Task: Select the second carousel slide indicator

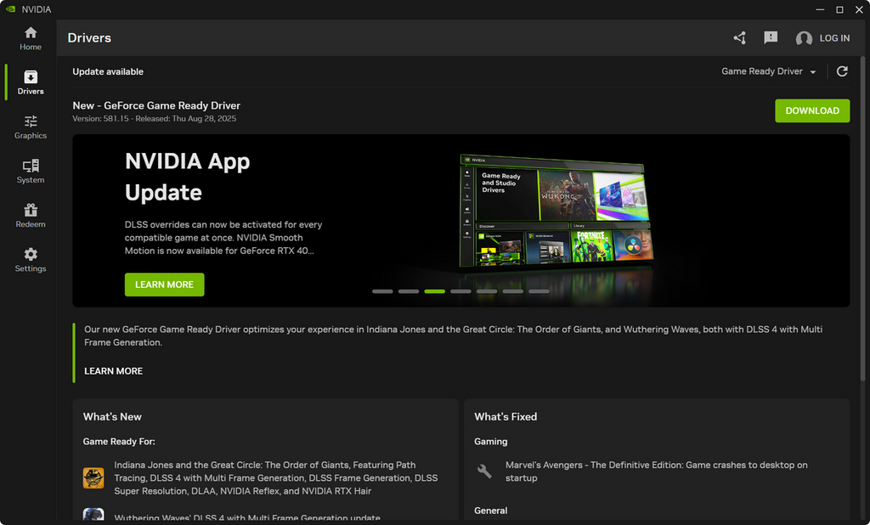Action: coord(409,291)
